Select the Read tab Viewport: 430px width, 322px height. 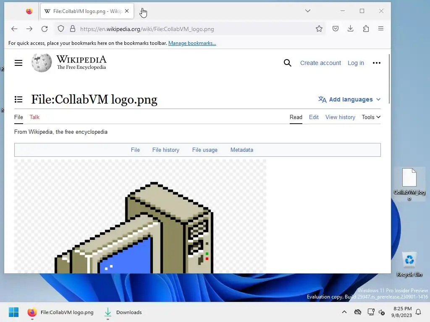[x=296, y=117]
